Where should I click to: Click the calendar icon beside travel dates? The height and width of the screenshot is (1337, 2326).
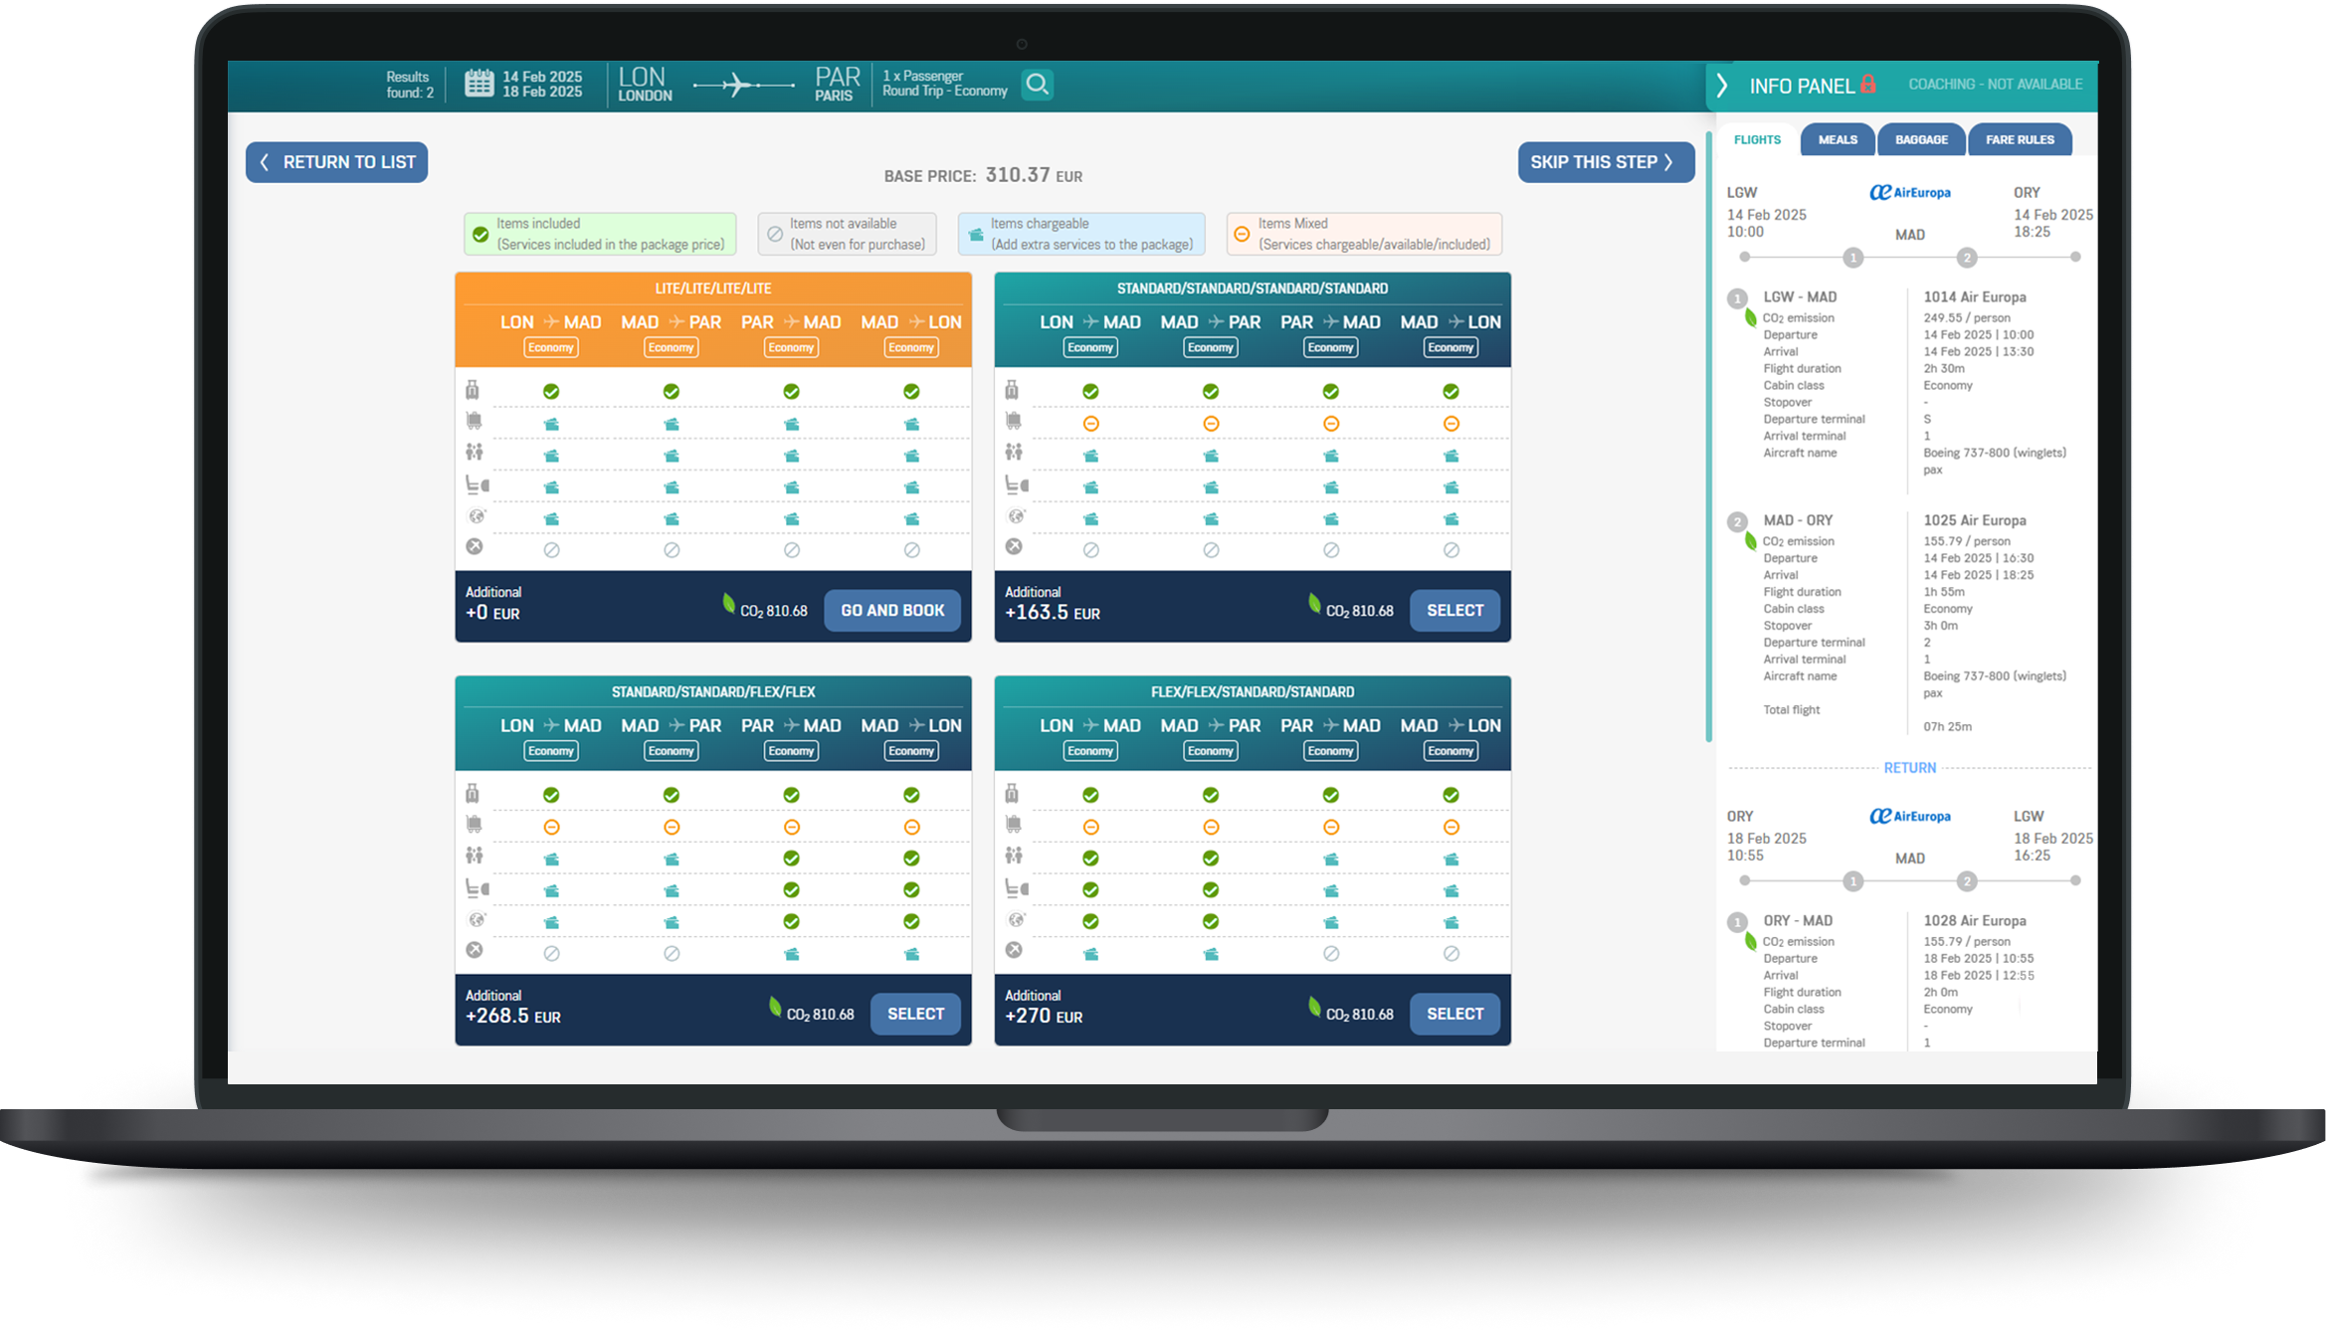coord(479,84)
